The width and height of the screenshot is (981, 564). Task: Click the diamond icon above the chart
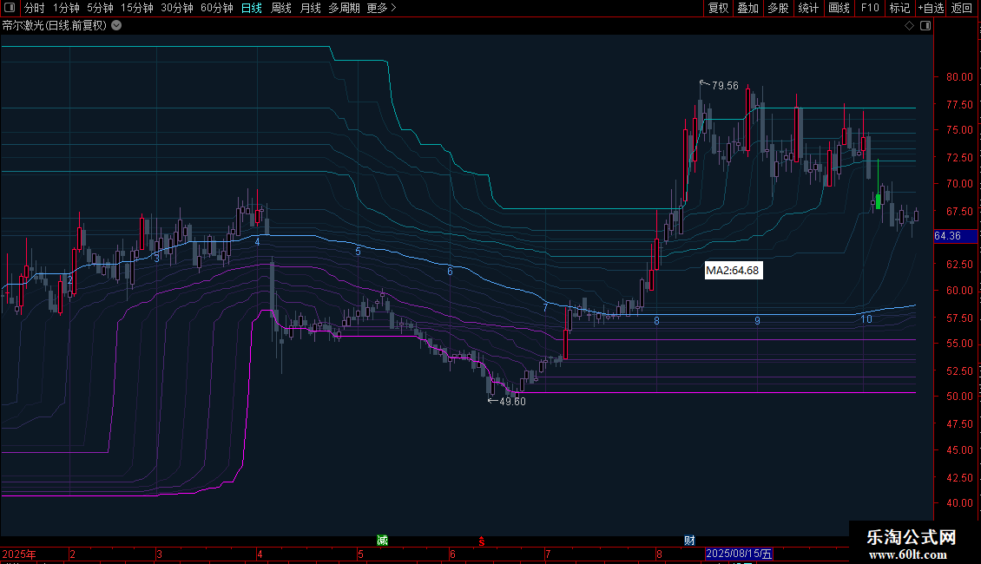pyautogui.click(x=910, y=26)
